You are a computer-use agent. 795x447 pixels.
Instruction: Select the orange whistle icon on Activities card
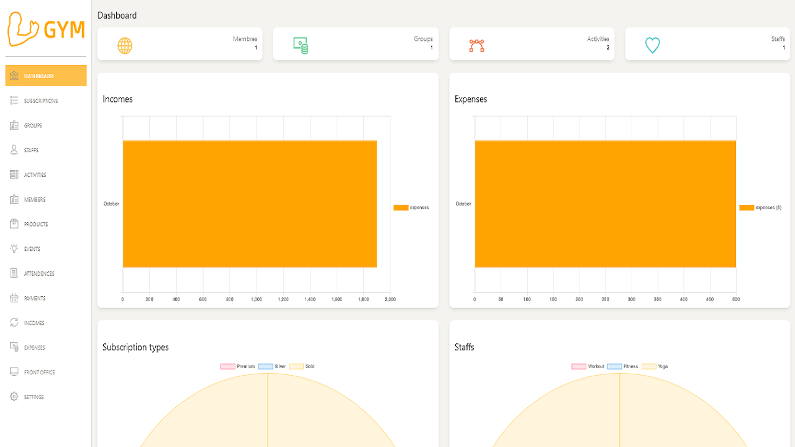point(476,44)
